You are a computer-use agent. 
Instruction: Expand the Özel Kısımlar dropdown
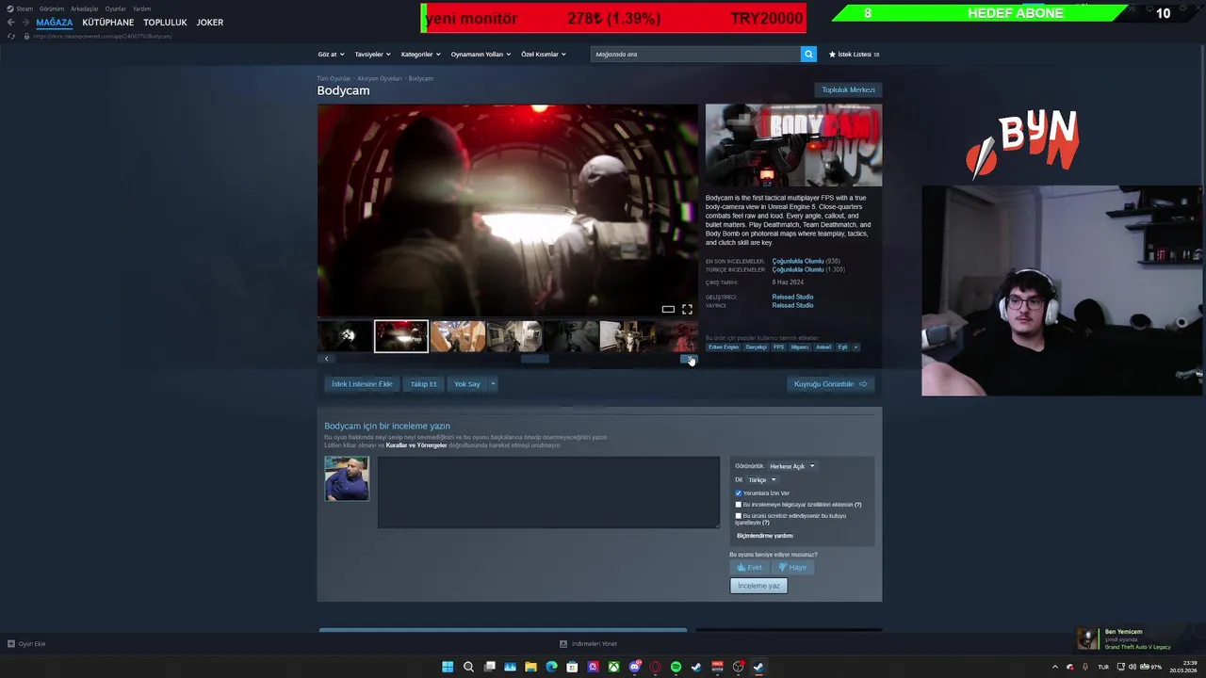[544, 54]
